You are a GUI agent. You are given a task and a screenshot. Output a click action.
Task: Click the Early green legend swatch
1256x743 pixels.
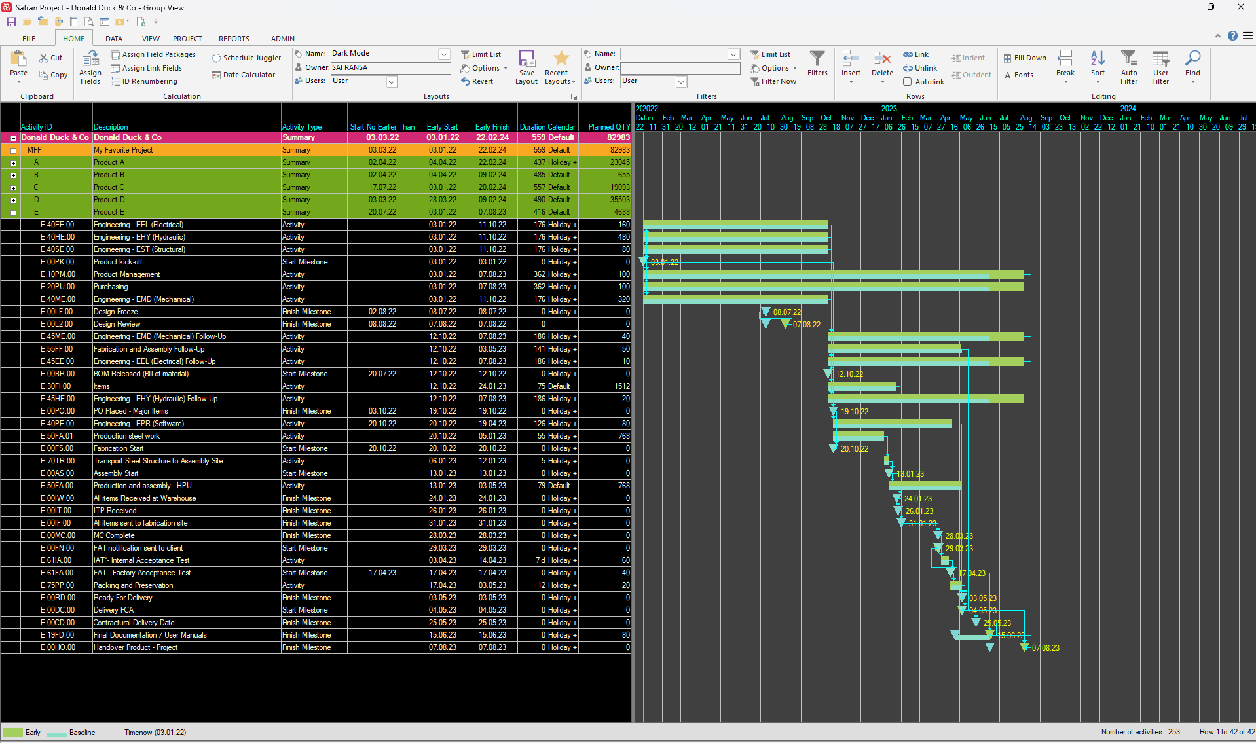(x=13, y=733)
